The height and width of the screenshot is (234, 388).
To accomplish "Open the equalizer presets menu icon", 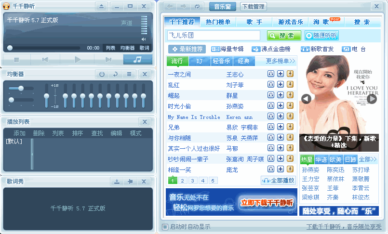I will point(129,74).
